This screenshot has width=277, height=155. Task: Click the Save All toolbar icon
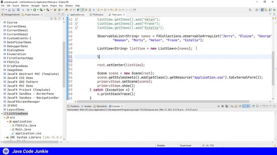coord(13,10)
